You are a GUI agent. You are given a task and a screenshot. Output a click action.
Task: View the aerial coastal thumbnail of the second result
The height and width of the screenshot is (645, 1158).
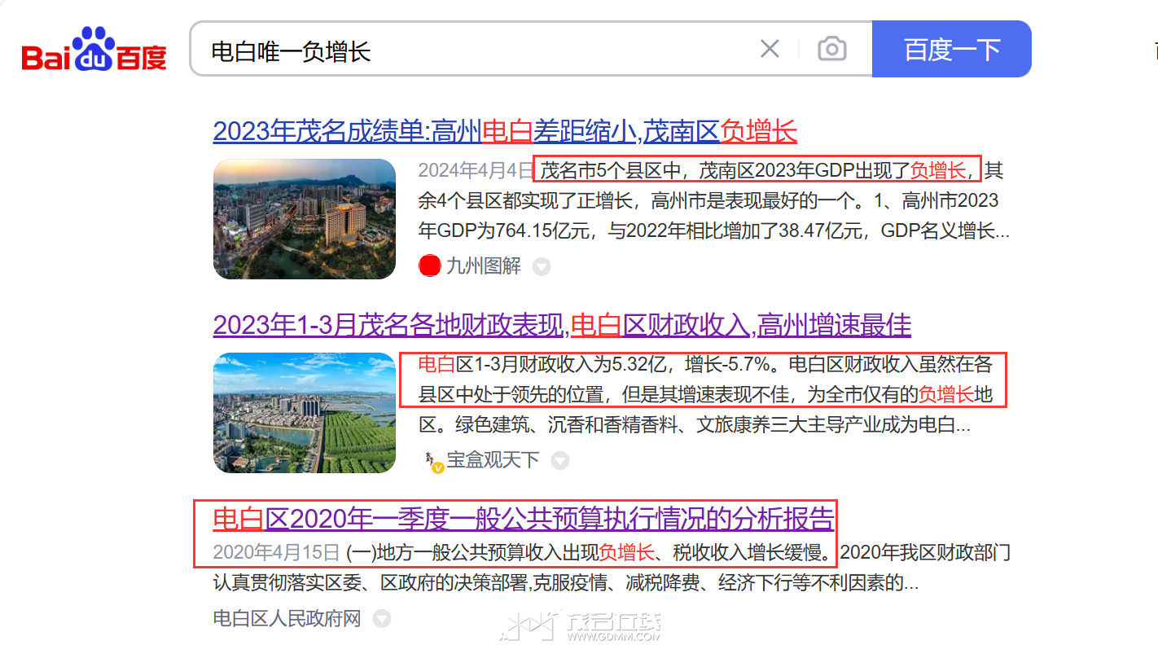coord(305,413)
